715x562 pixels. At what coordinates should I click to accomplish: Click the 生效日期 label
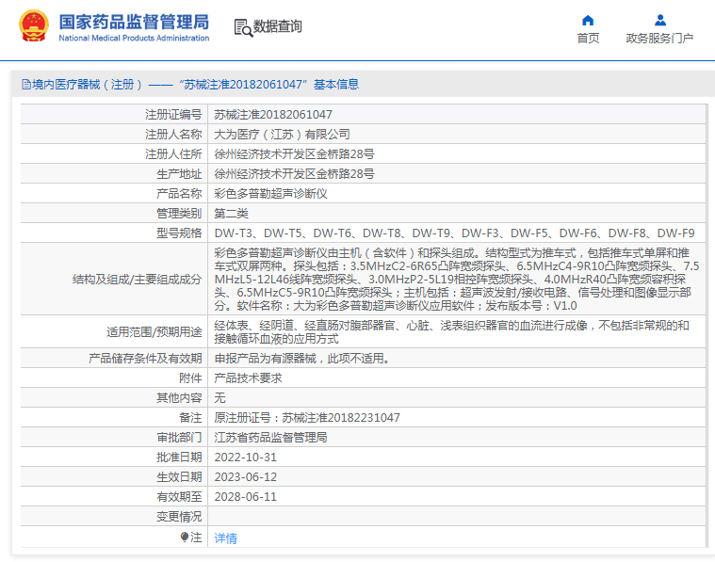[179, 476]
